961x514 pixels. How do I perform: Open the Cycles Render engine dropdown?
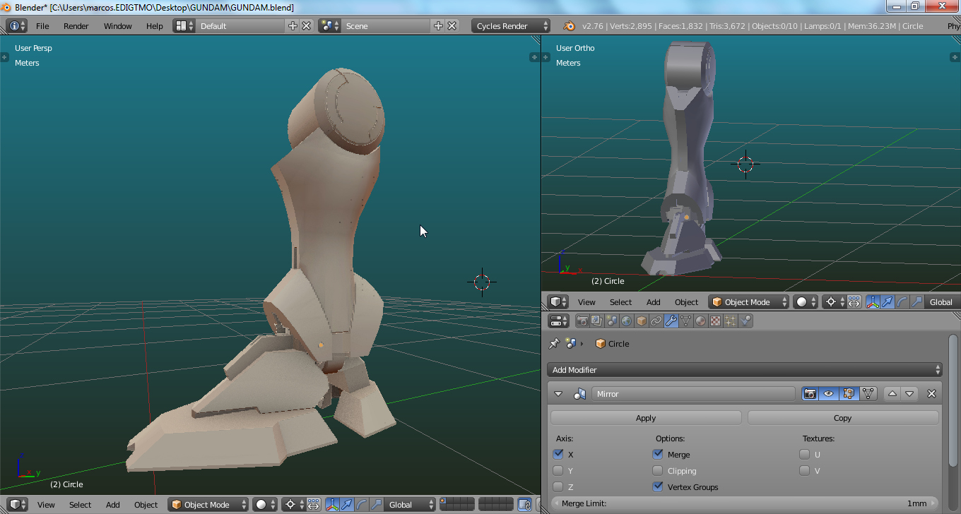(511, 26)
